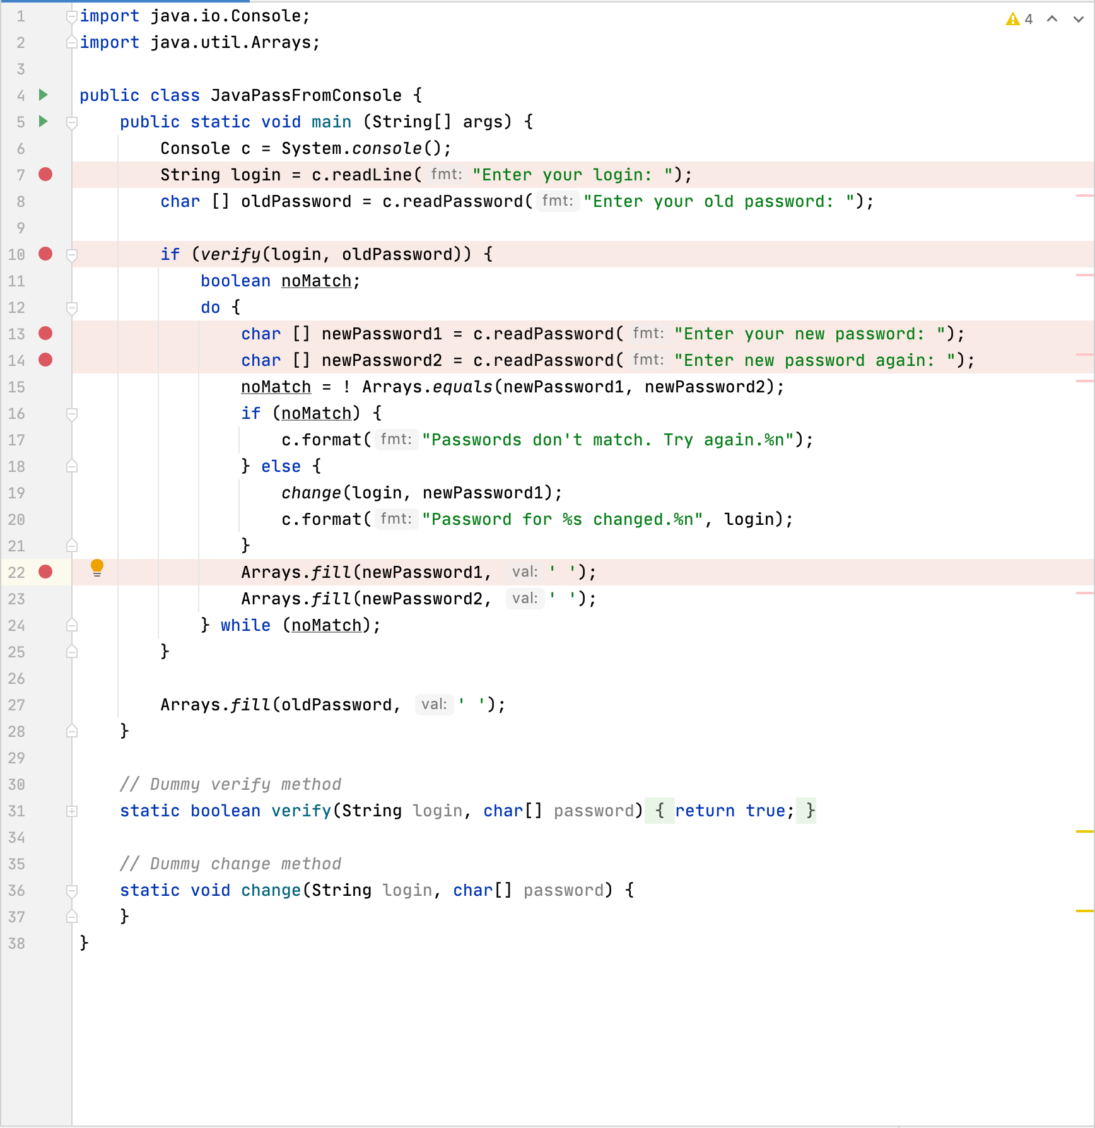Click the lightbulb intention icon on line 22
Image resolution: width=1095 pixels, height=1128 pixels.
[97, 568]
